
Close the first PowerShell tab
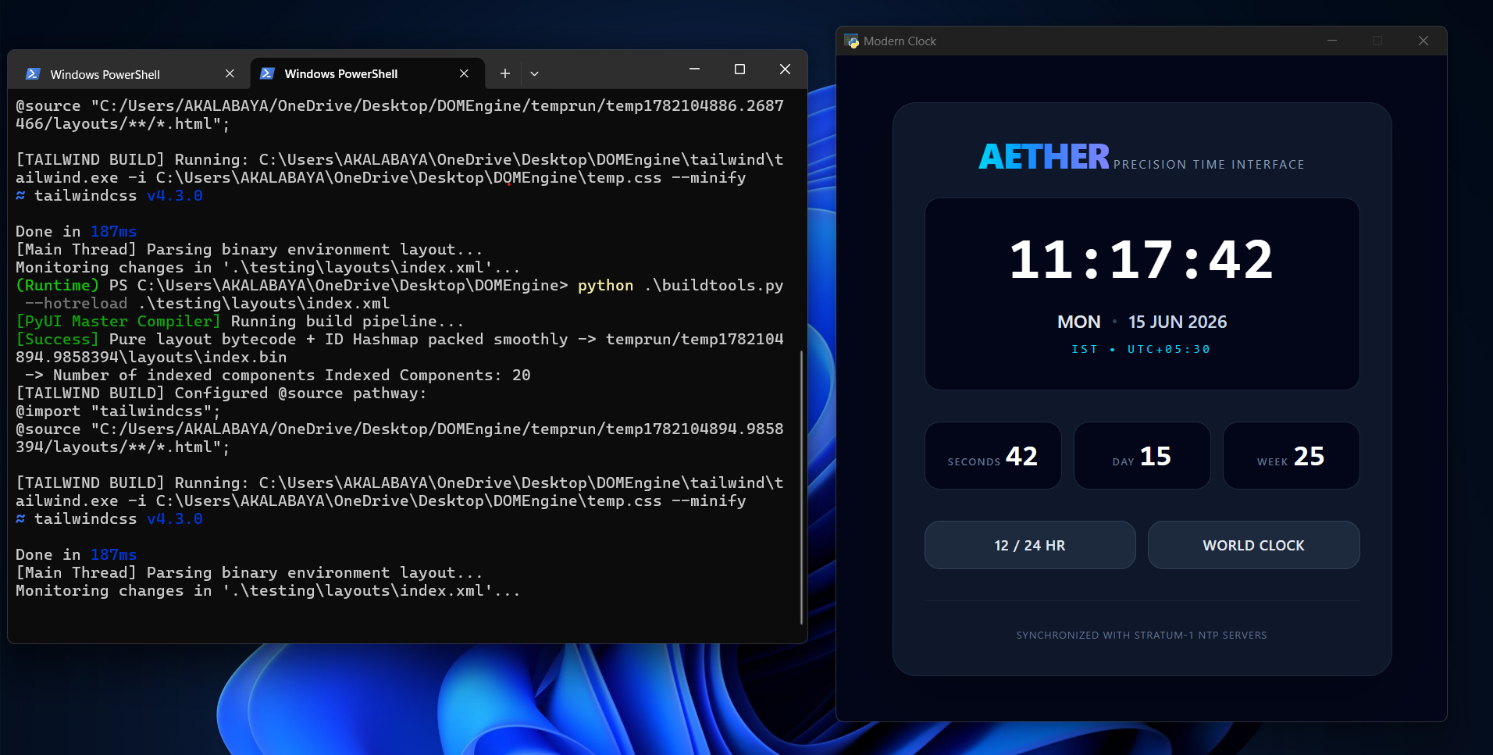click(x=230, y=73)
